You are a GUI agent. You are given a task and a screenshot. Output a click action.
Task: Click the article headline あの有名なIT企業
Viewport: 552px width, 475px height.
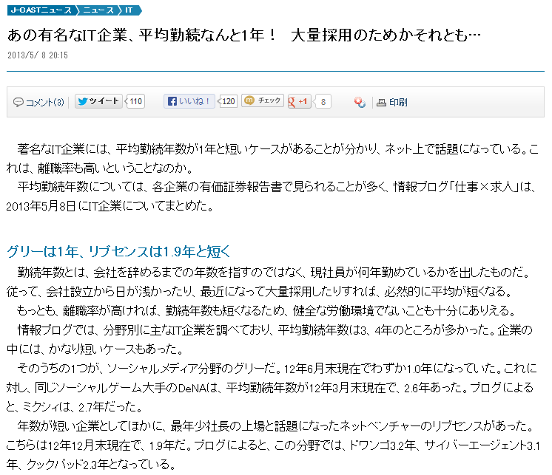point(243,35)
